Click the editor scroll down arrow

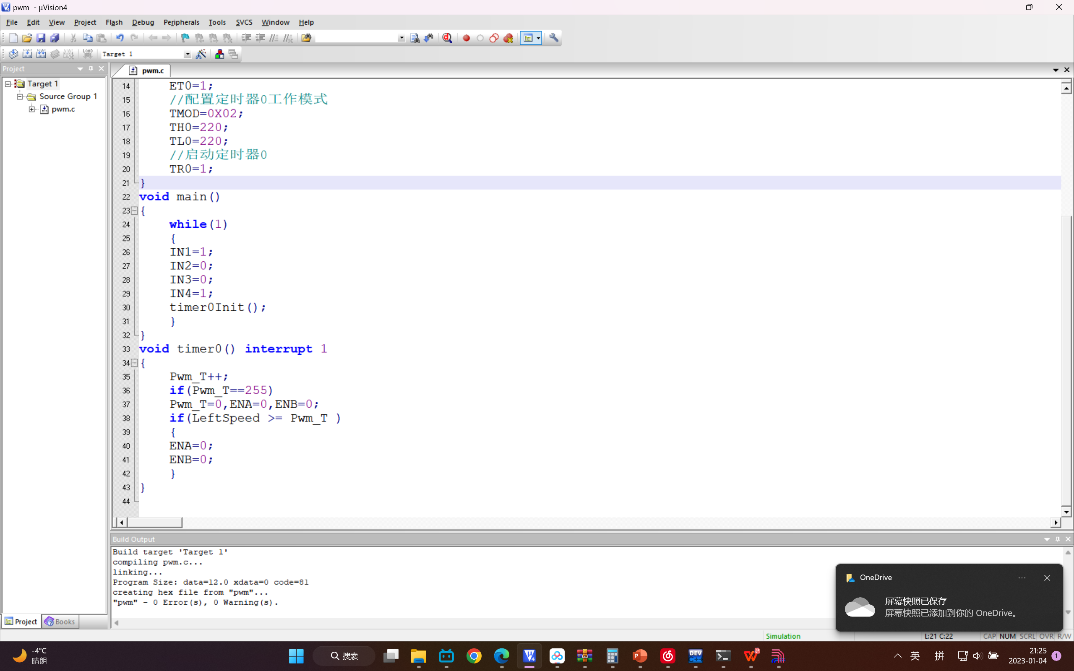point(1066,512)
